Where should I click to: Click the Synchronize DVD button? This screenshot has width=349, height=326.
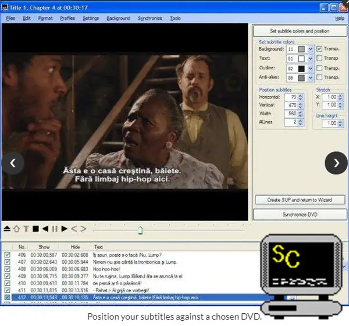pyautogui.click(x=300, y=214)
